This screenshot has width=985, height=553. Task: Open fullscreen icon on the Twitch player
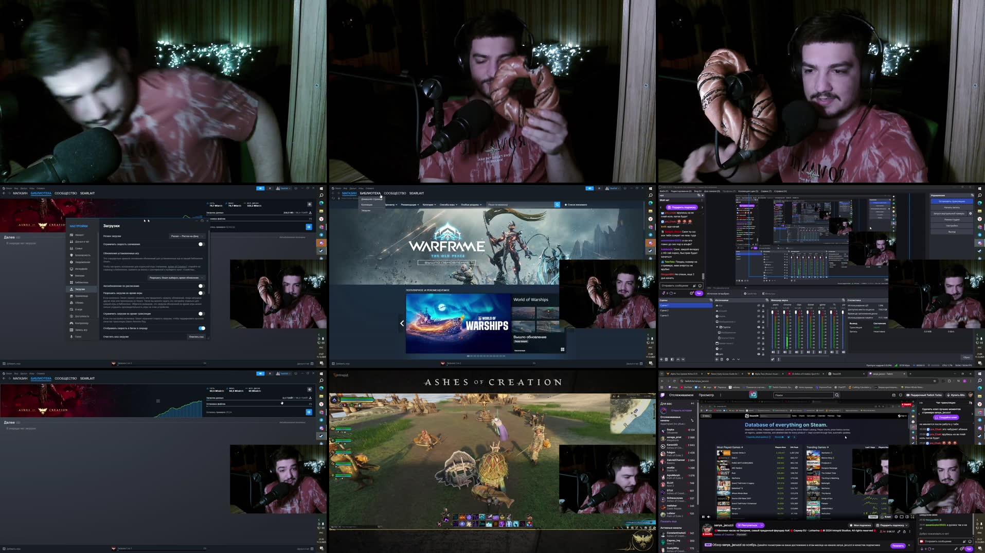click(912, 516)
